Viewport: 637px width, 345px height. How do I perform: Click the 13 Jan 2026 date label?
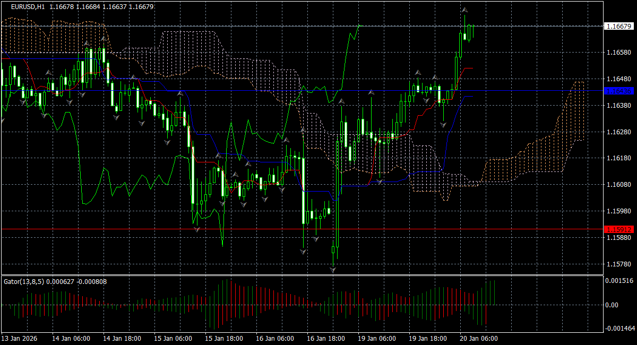(x=19, y=339)
